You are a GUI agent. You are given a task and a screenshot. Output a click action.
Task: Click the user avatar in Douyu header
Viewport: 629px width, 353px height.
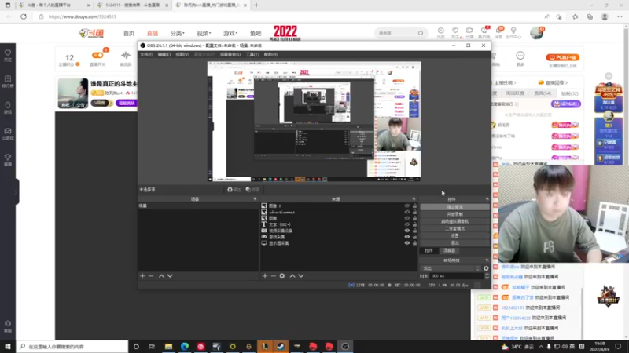point(536,33)
